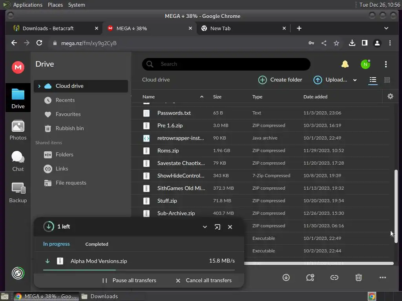Collapse the transfers panel chevron

click(x=205, y=227)
